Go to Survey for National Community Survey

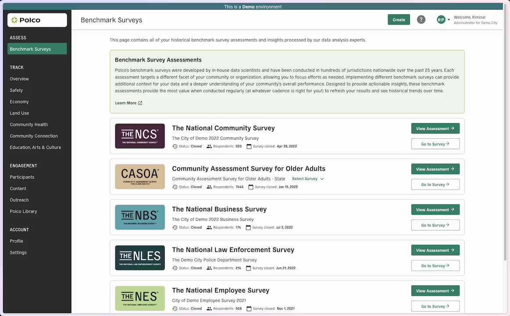pyautogui.click(x=435, y=144)
